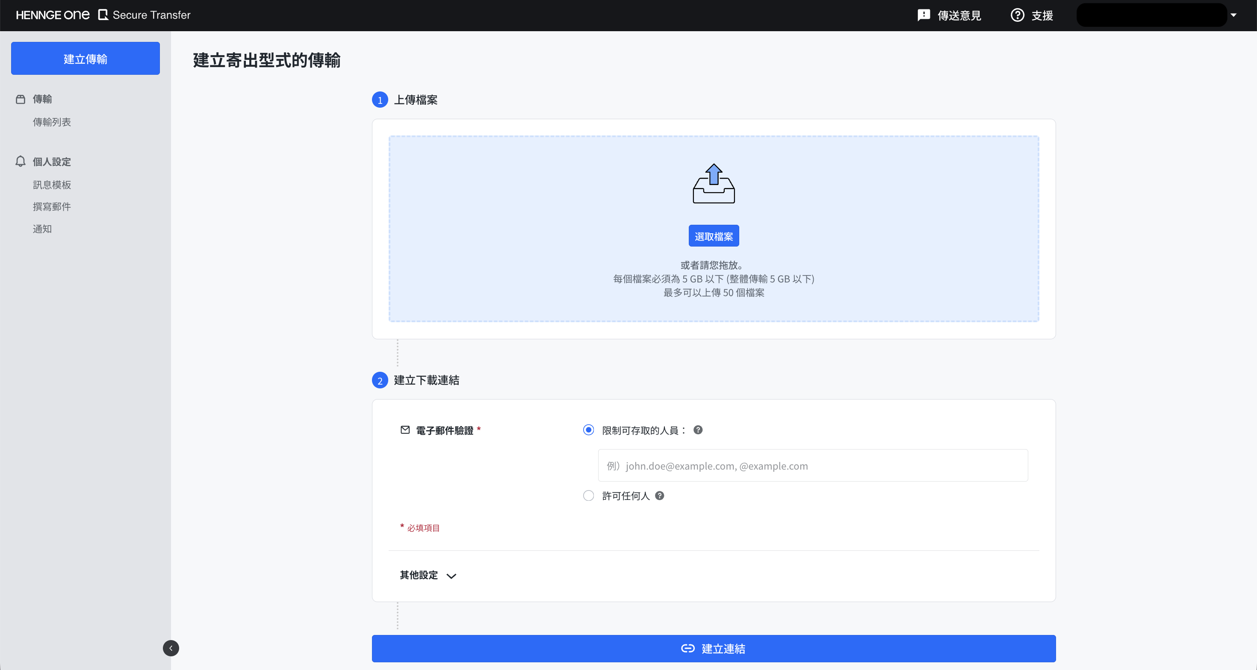This screenshot has height=670, width=1257.
Task: Click the HENNGE One logo
Action: [53, 15]
